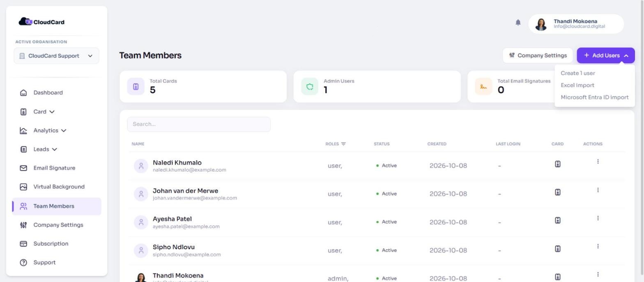This screenshot has width=644, height=282.
Task: Click the notification bell icon
Action: (518, 23)
